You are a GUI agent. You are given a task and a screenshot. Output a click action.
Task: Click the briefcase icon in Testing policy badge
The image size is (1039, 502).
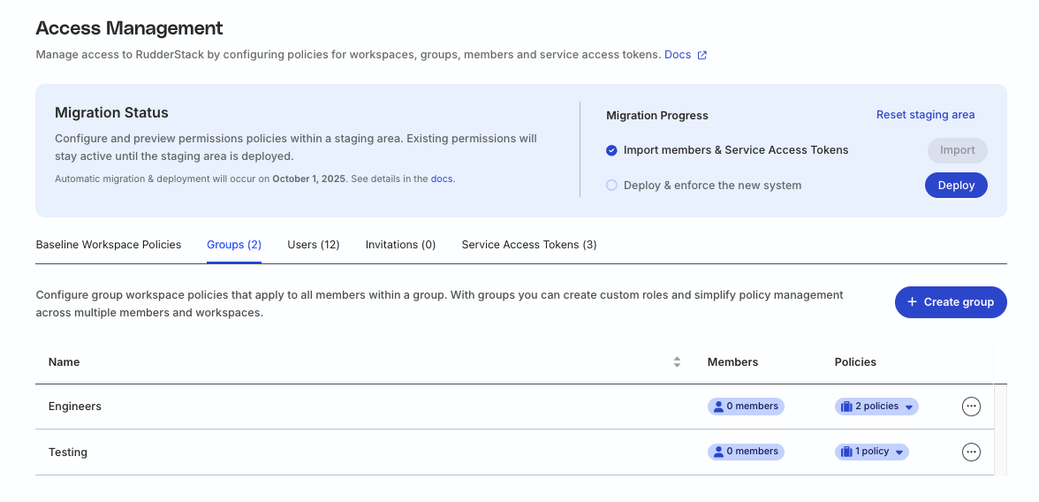click(x=846, y=453)
